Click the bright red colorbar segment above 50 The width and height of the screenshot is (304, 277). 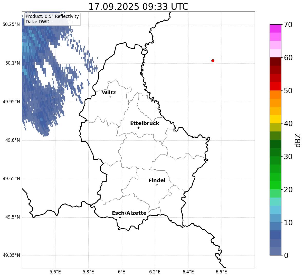pos(275,86)
